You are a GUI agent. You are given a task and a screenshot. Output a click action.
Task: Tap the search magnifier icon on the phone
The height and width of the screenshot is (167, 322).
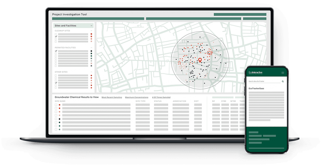pyautogui.click(x=283, y=81)
